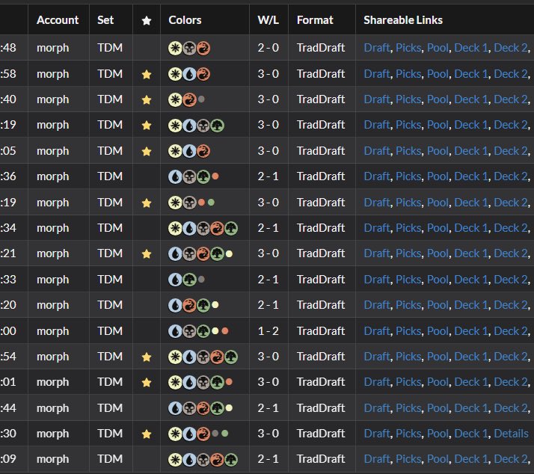Sort by the W/L column header
Image resolution: width=534 pixels, height=474 pixels.
click(268, 20)
